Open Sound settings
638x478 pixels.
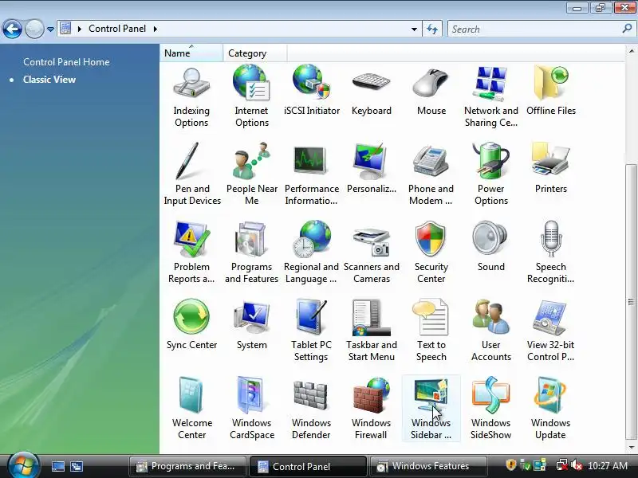(x=491, y=246)
